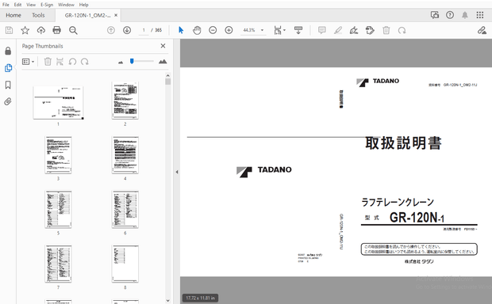Click toolbar delete trash icon
This screenshot has height=304, width=492.
(386, 30)
